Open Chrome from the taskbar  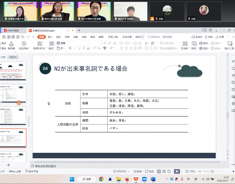click(x=101, y=179)
